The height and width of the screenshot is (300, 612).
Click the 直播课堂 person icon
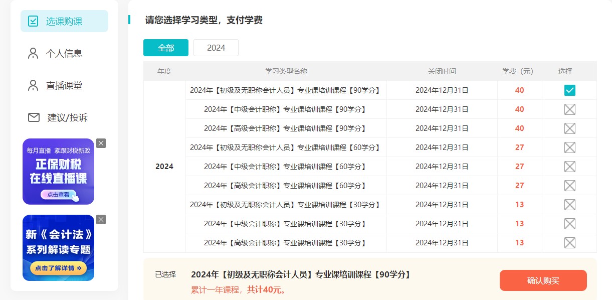(x=33, y=85)
